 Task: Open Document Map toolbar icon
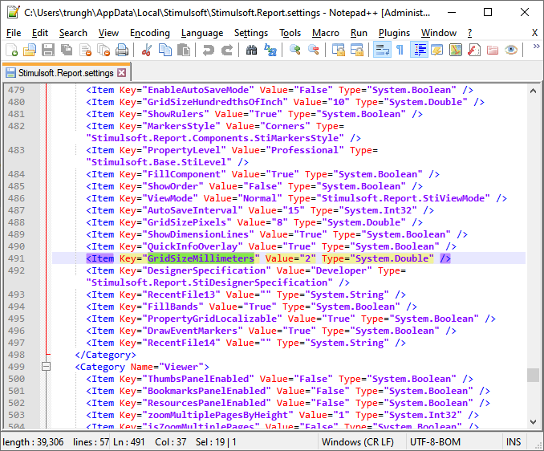456,50
